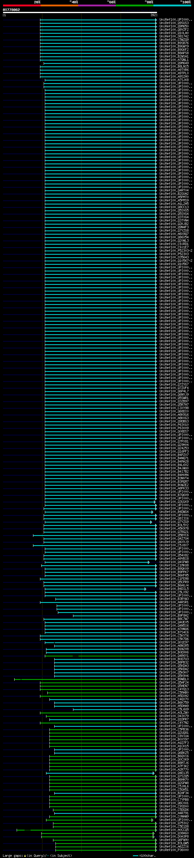Select hit UniRef100_B4DWG4
This screenshot has width=194, height=858.
click(174, 512)
